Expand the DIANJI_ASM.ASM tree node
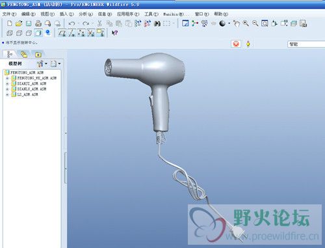Screen dimensions: 325x248 pyautogui.click(x=7, y=83)
